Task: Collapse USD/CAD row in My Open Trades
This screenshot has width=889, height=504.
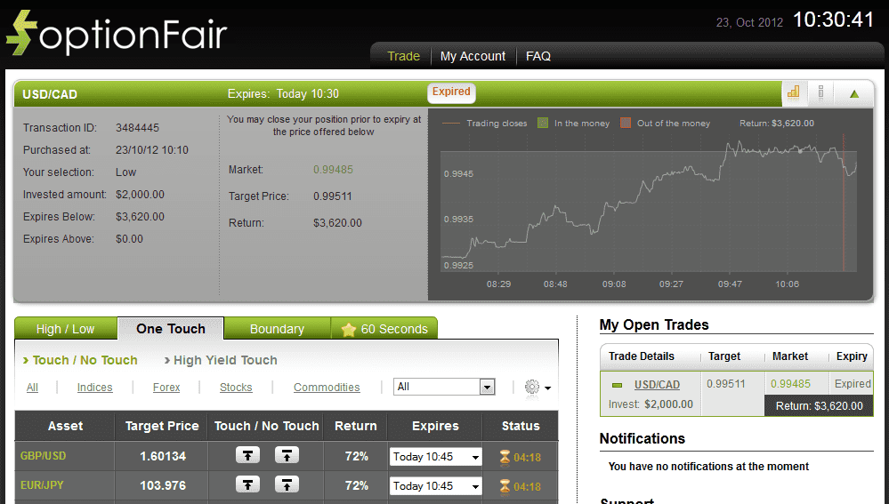Action: [x=617, y=385]
